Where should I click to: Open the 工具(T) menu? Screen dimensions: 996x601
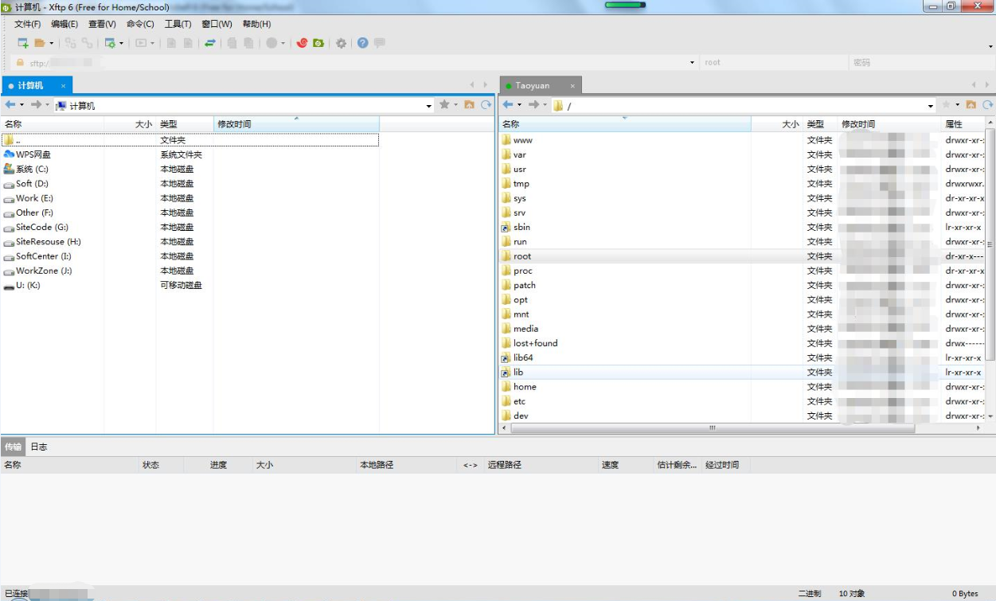tap(178, 24)
